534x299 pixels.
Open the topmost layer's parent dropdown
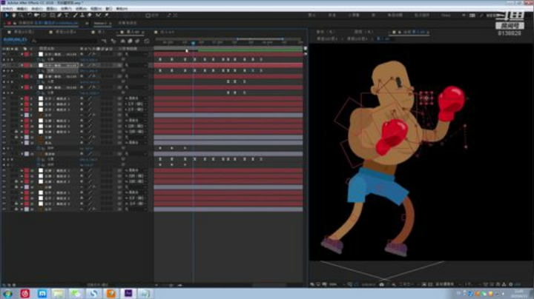[136, 54]
